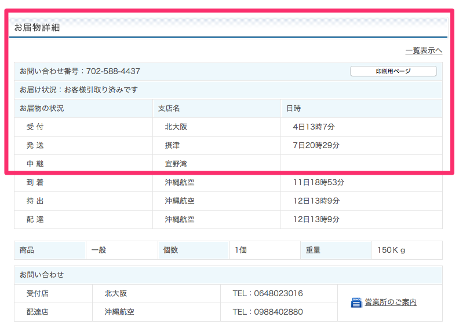Click the 宜野湾 branch name cell
Screen dimensions: 459x328
[176, 164]
